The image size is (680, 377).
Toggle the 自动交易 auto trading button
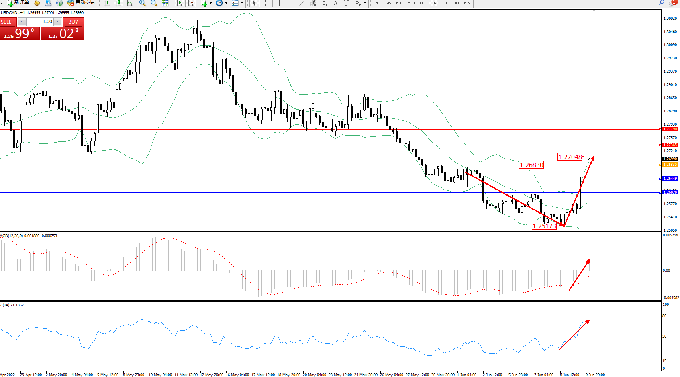pos(81,3)
